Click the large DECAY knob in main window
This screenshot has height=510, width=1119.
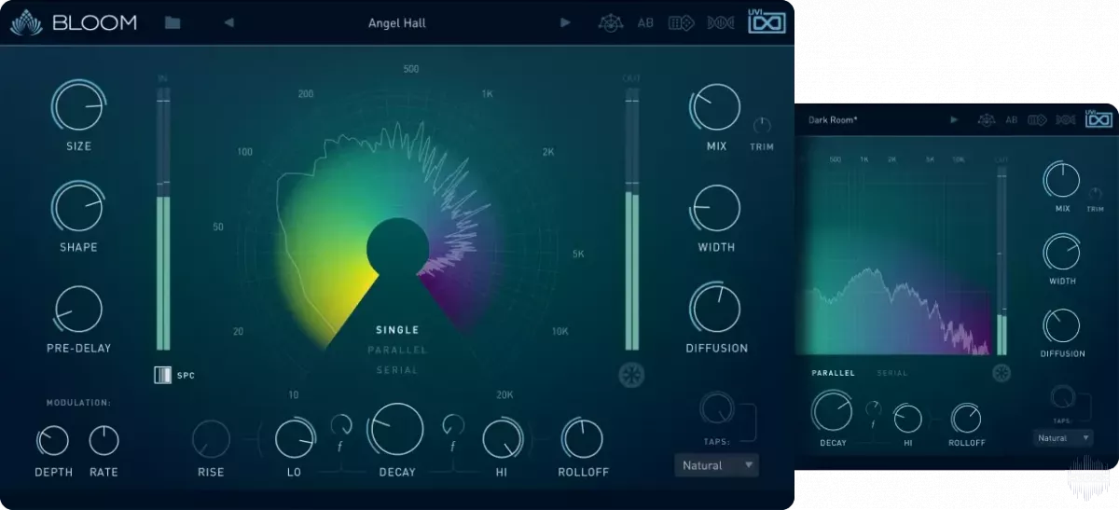tap(397, 430)
